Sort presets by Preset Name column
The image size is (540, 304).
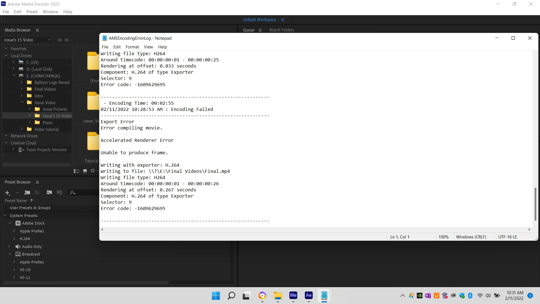(x=16, y=201)
